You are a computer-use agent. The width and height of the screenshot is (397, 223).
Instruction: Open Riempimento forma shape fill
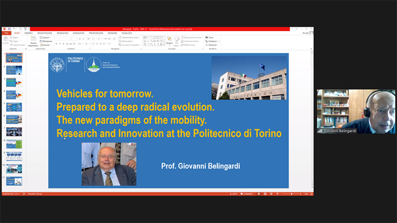192,38
